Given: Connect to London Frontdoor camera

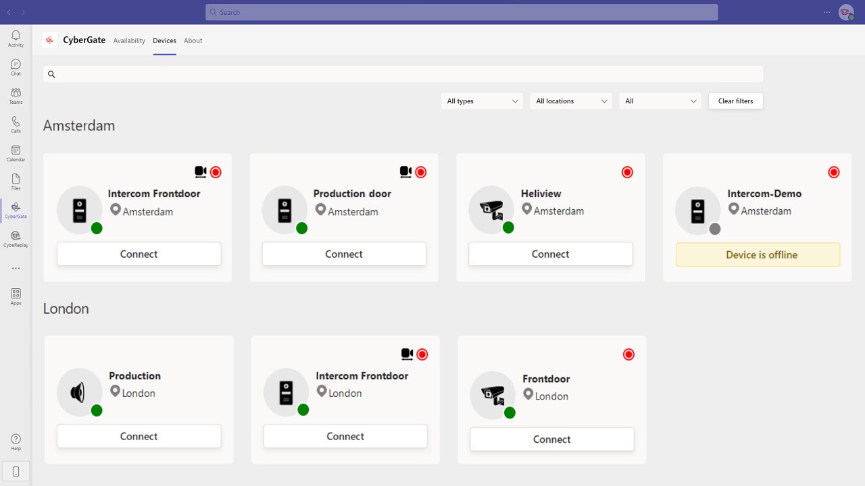Looking at the screenshot, I should click(x=552, y=439).
